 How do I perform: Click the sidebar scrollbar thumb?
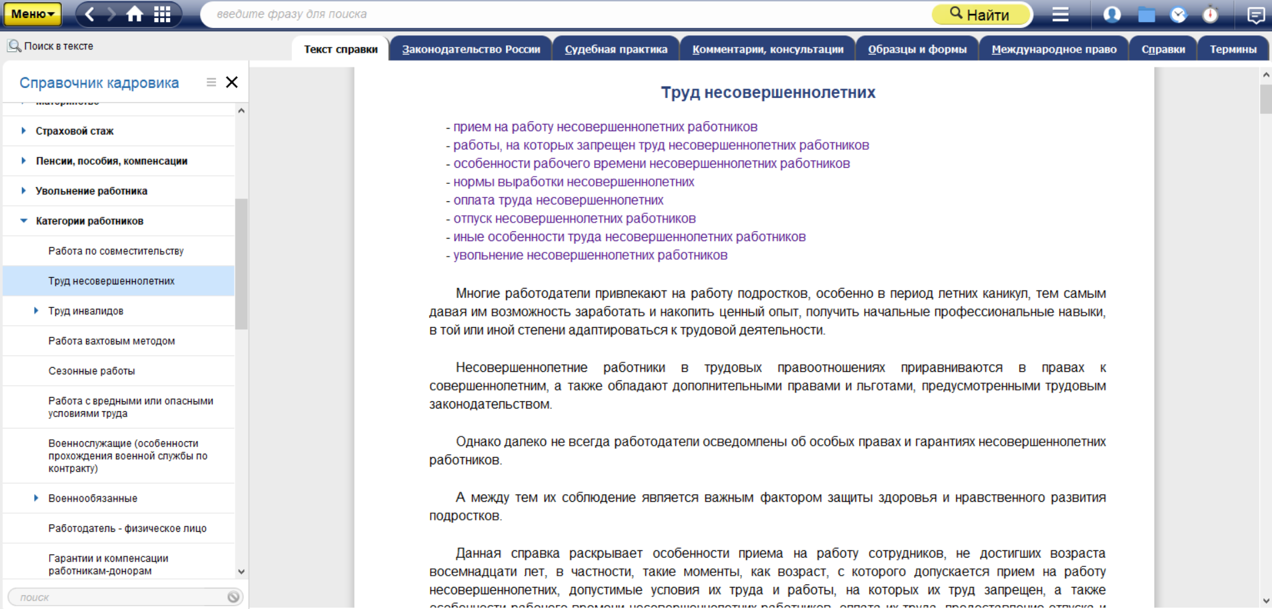pyautogui.click(x=241, y=264)
